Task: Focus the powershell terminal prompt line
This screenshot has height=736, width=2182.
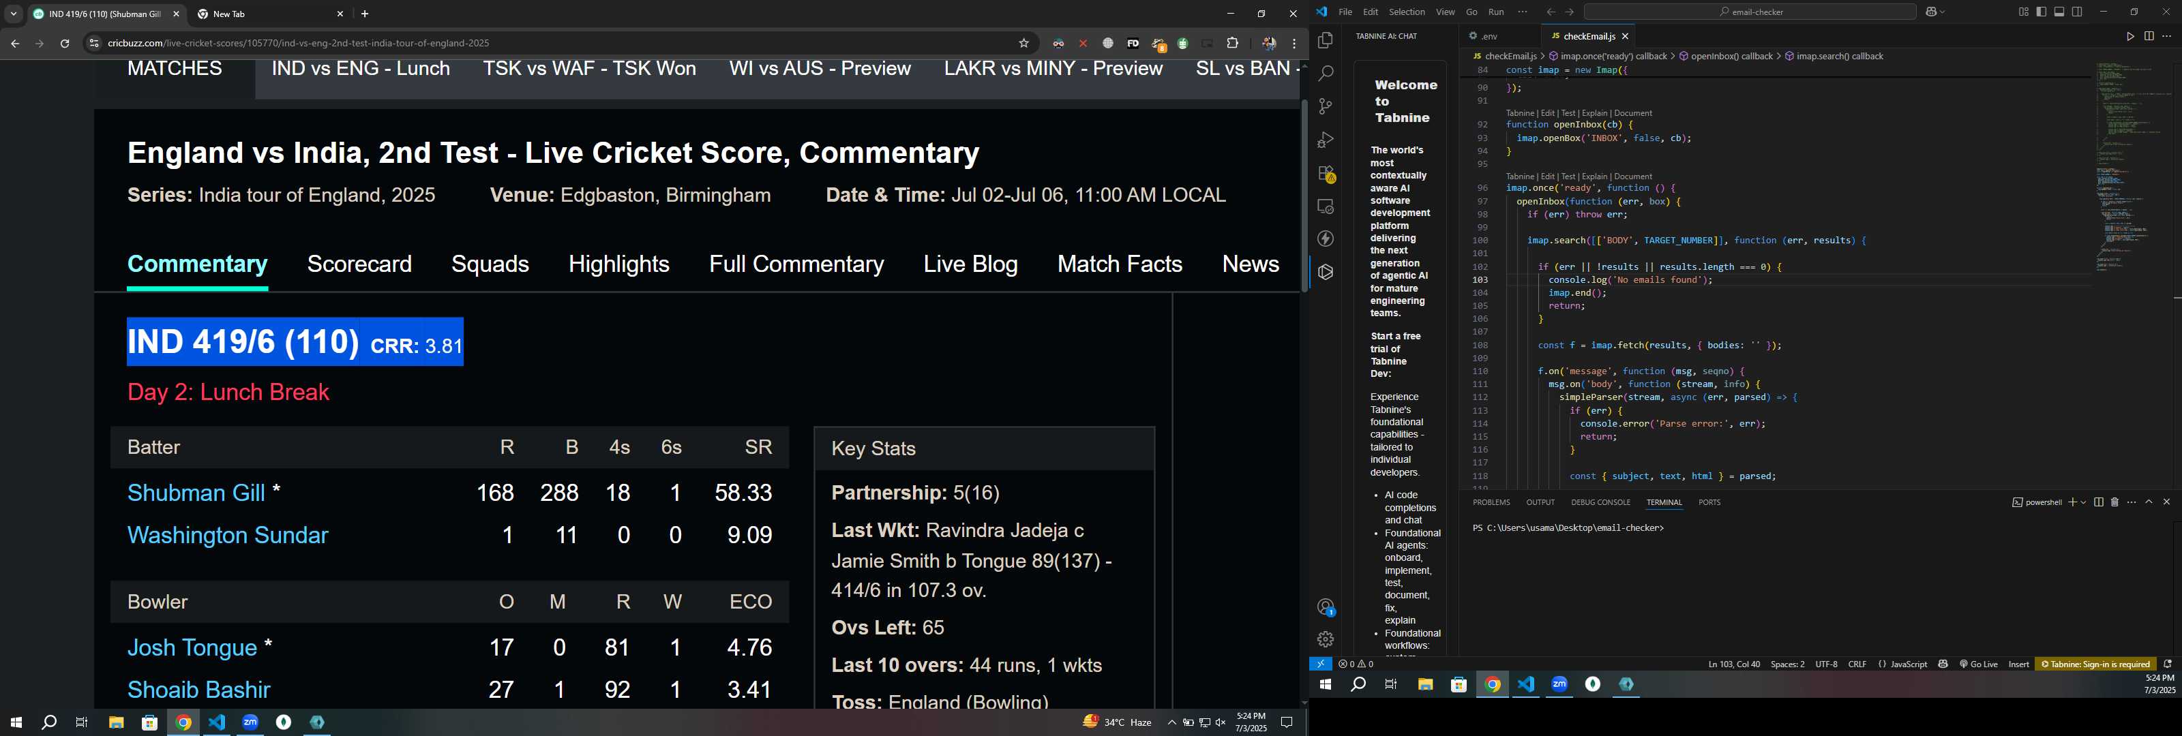Action: 1568,529
